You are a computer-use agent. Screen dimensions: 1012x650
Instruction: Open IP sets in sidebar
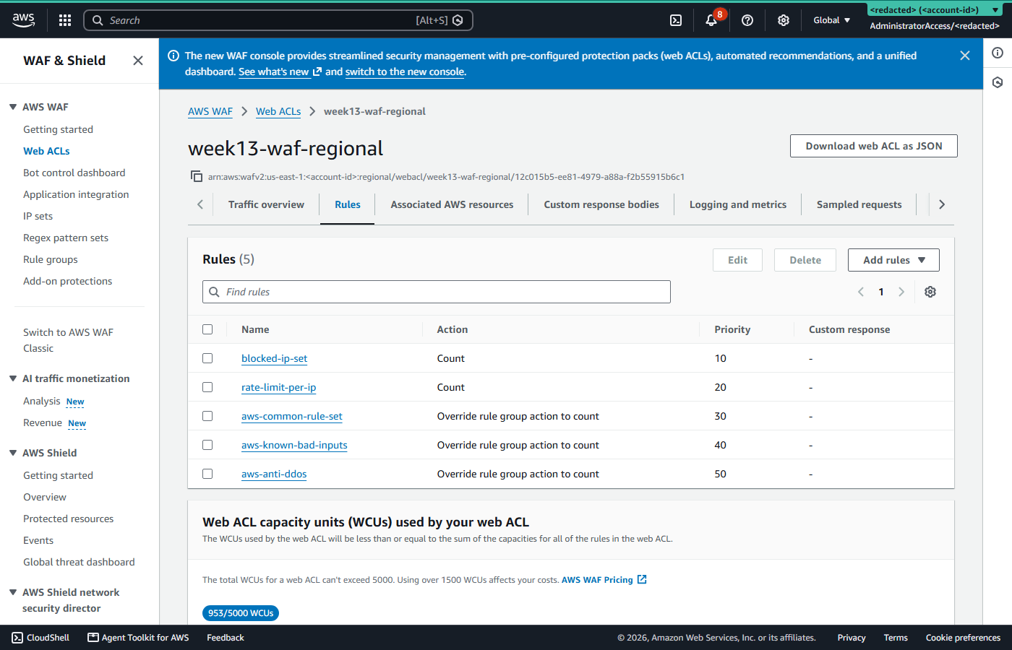pos(38,216)
